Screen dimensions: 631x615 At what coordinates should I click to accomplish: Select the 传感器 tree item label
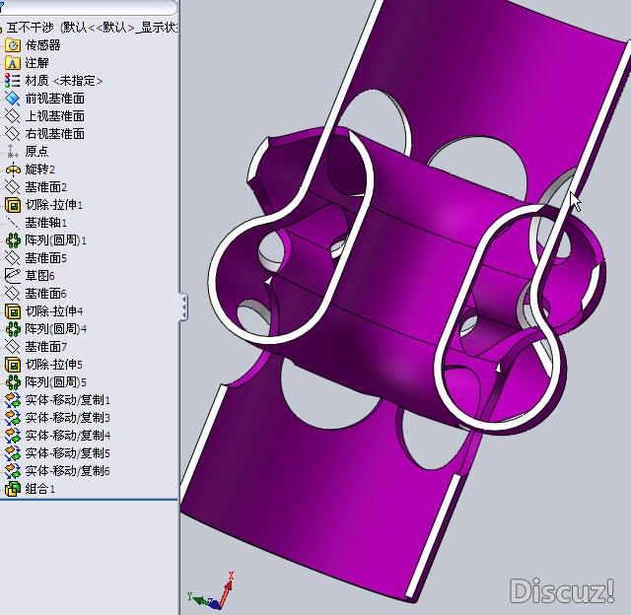point(42,45)
